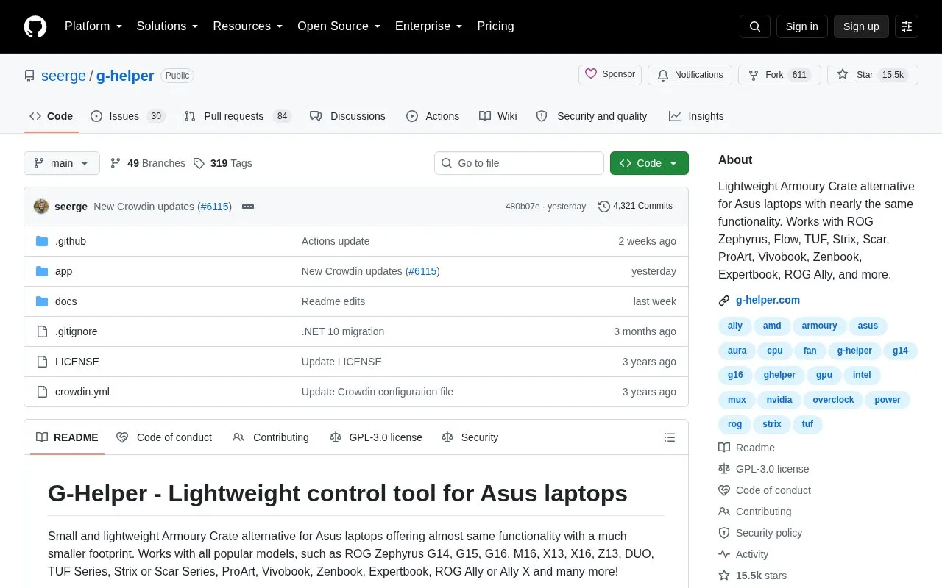
Task: Open the appearance settings icon beside Sign up
Action: coord(907,26)
